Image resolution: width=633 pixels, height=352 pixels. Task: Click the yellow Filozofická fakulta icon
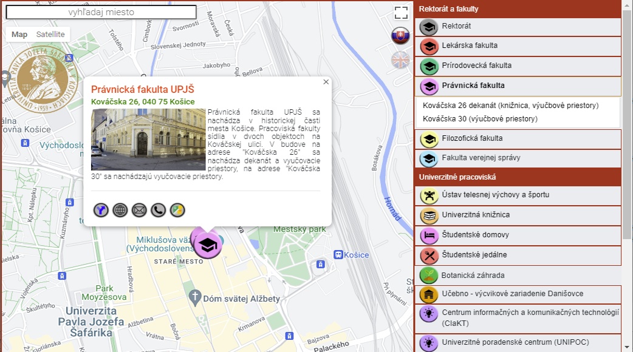(x=429, y=140)
